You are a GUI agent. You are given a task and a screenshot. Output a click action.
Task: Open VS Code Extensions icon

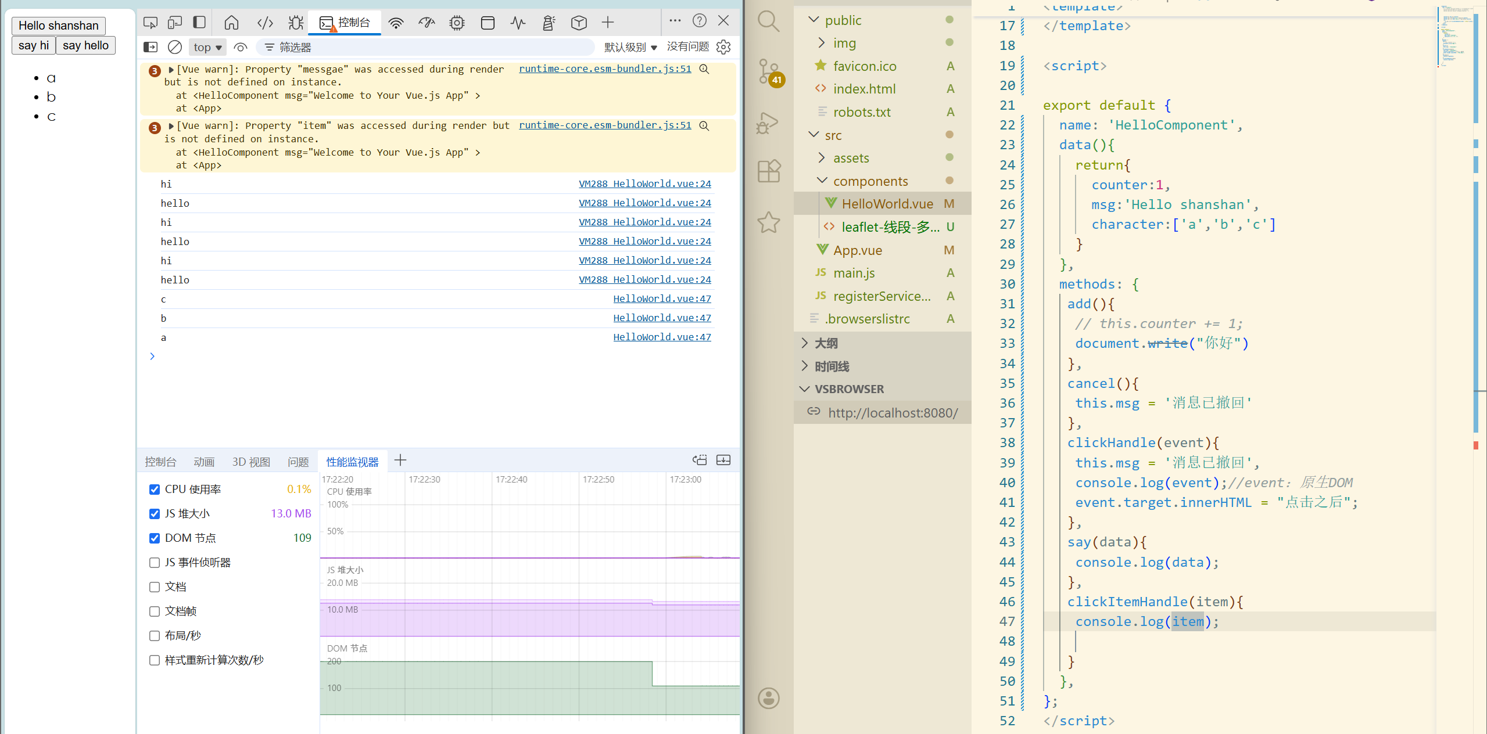(769, 171)
